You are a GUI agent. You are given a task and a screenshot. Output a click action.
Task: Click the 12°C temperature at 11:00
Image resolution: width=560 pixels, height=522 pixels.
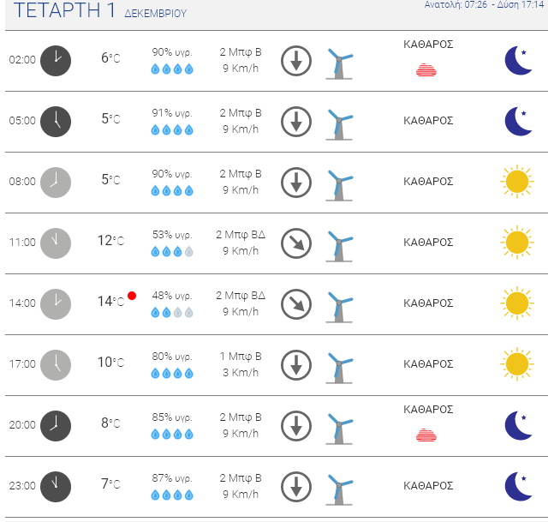click(110, 241)
